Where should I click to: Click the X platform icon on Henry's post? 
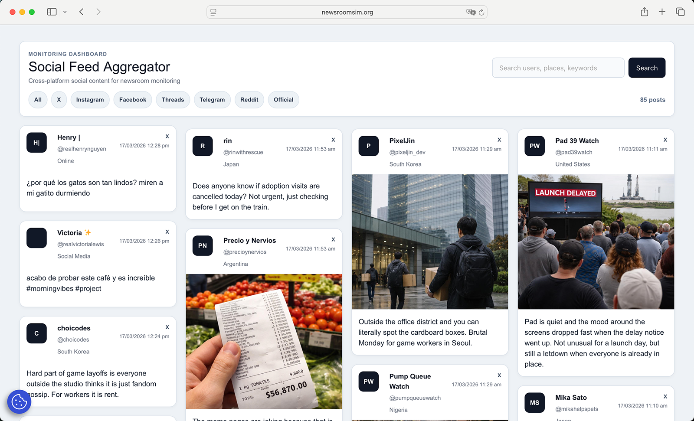click(167, 136)
